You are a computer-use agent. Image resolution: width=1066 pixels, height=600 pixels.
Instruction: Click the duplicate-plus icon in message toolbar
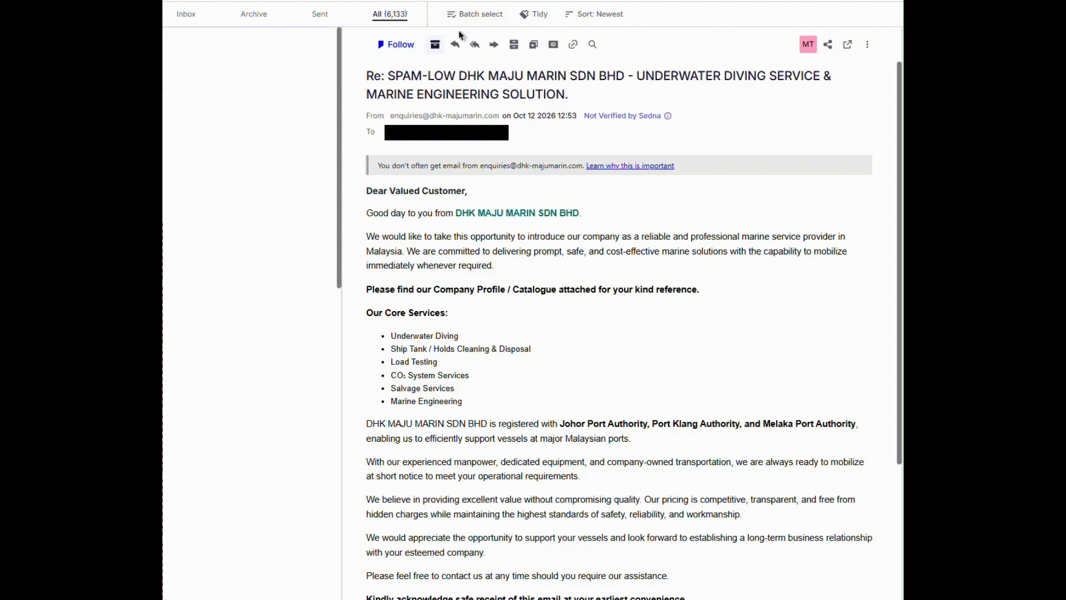(x=534, y=44)
